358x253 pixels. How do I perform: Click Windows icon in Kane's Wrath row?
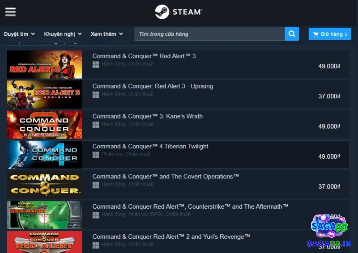pos(96,125)
